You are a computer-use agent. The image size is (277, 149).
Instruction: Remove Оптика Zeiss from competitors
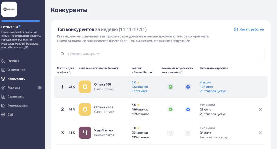pyautogui.click(x=260, y=110)
